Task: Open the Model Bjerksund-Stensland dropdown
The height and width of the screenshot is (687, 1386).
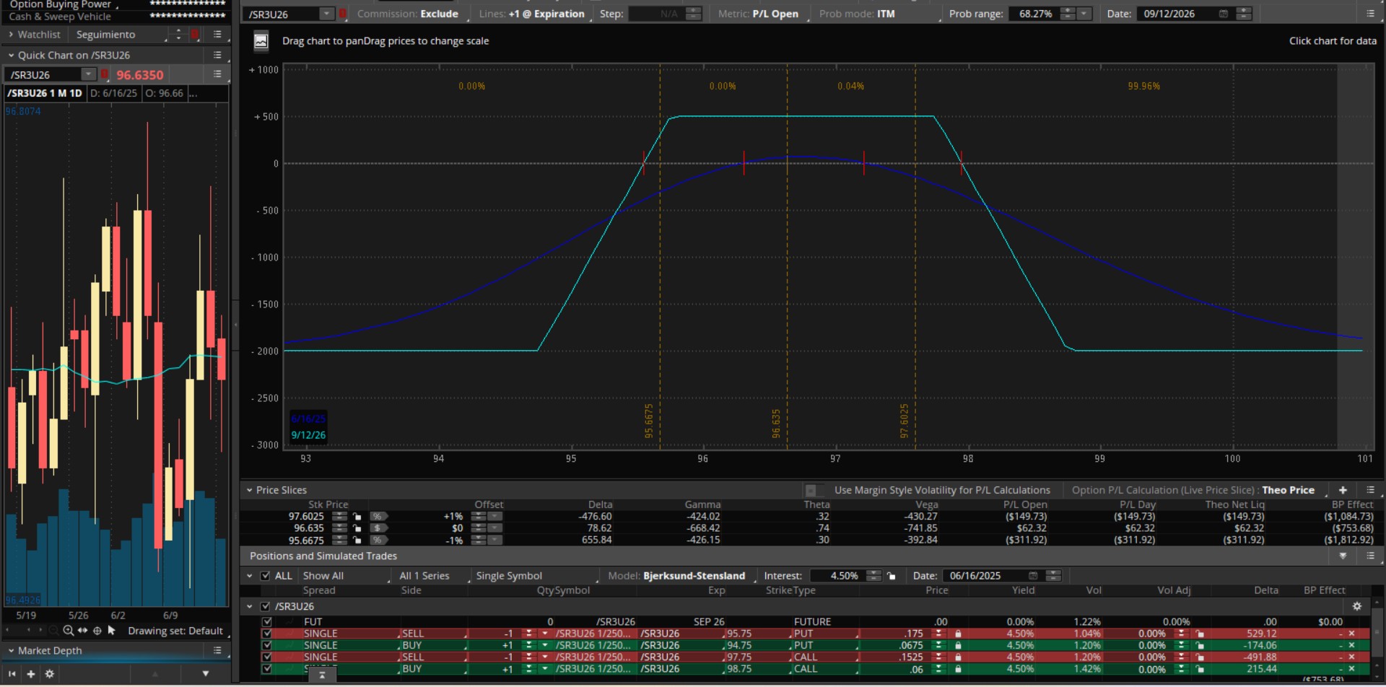Action: point(693,576)
